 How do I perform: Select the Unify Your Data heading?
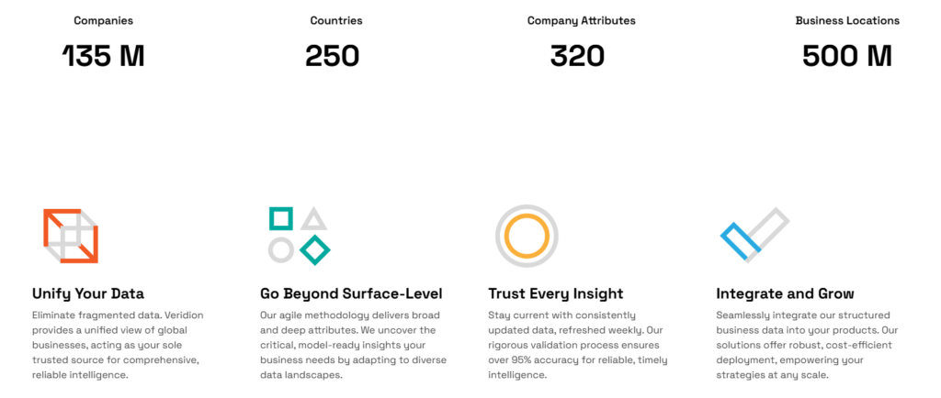click(x=88, y=293)
